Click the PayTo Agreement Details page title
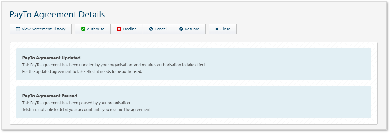Image resolution: width=390 pixels, height=133 pixels. (x=57, y=14)
